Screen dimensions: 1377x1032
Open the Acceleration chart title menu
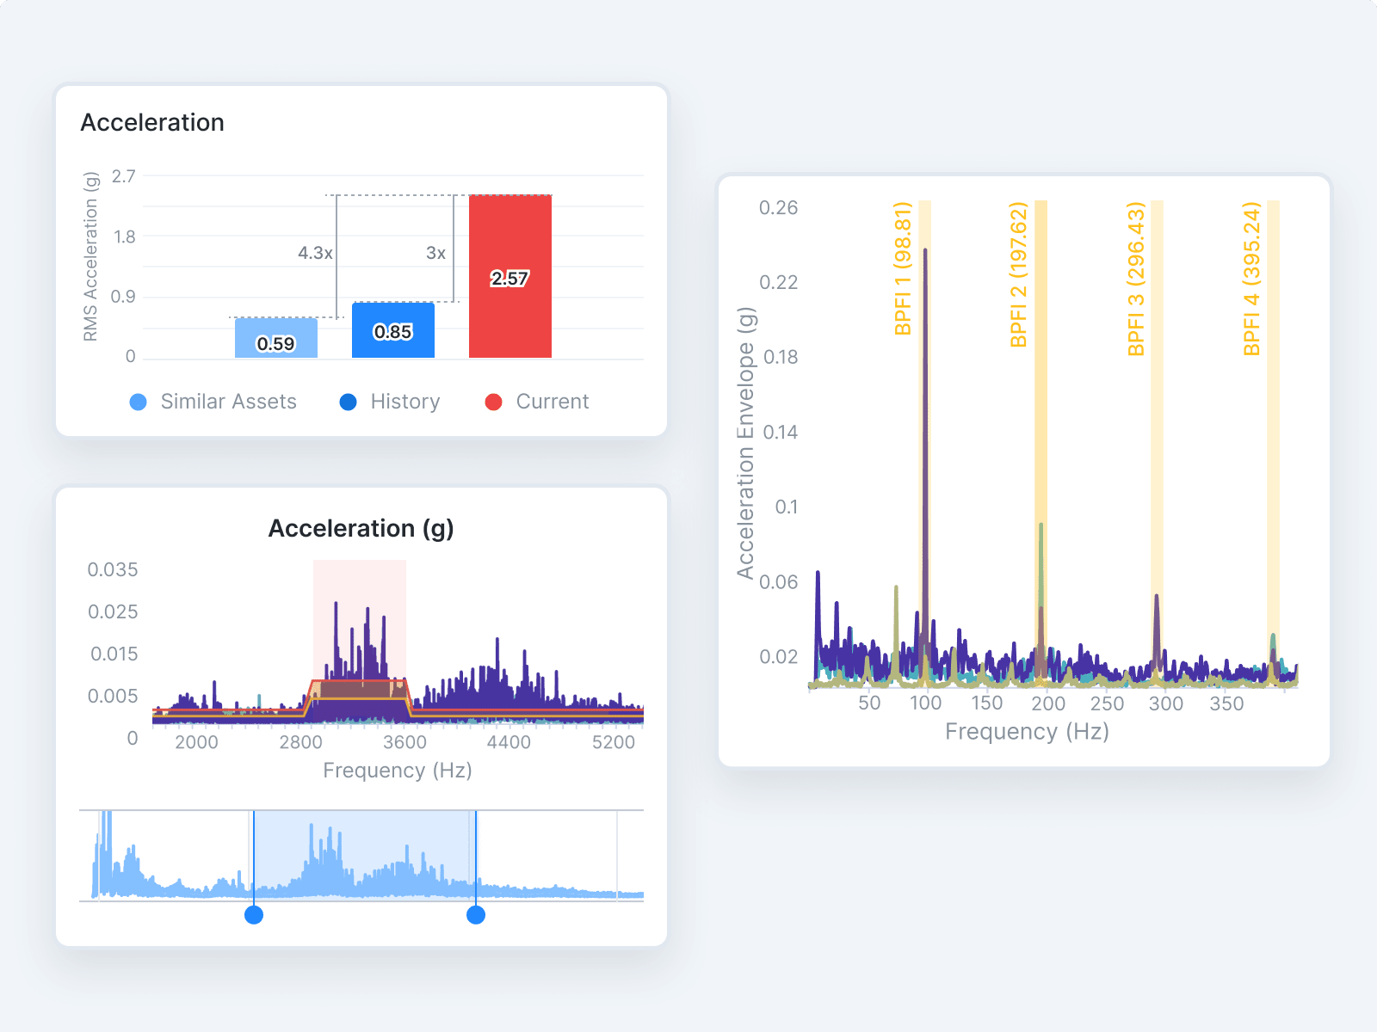(152, 122)
